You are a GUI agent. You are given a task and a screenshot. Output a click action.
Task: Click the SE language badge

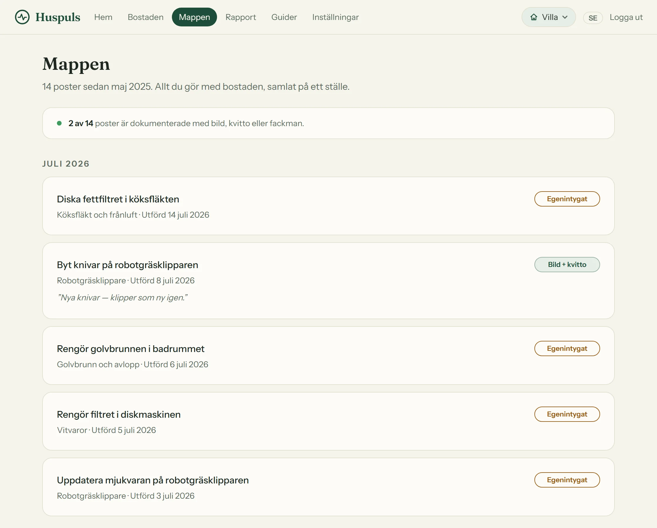pyautogui.click(x=593, y=18)
